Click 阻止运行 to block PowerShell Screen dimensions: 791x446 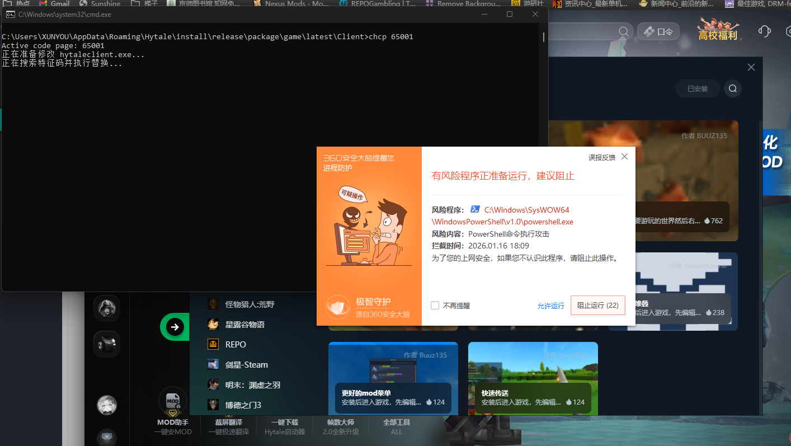597,306
